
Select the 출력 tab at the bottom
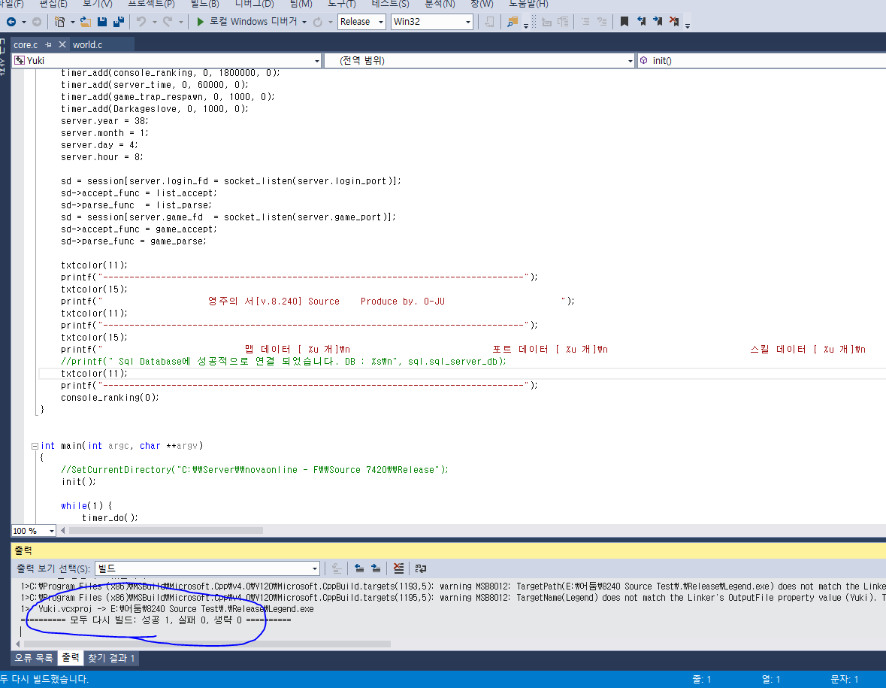coord(71,657)
